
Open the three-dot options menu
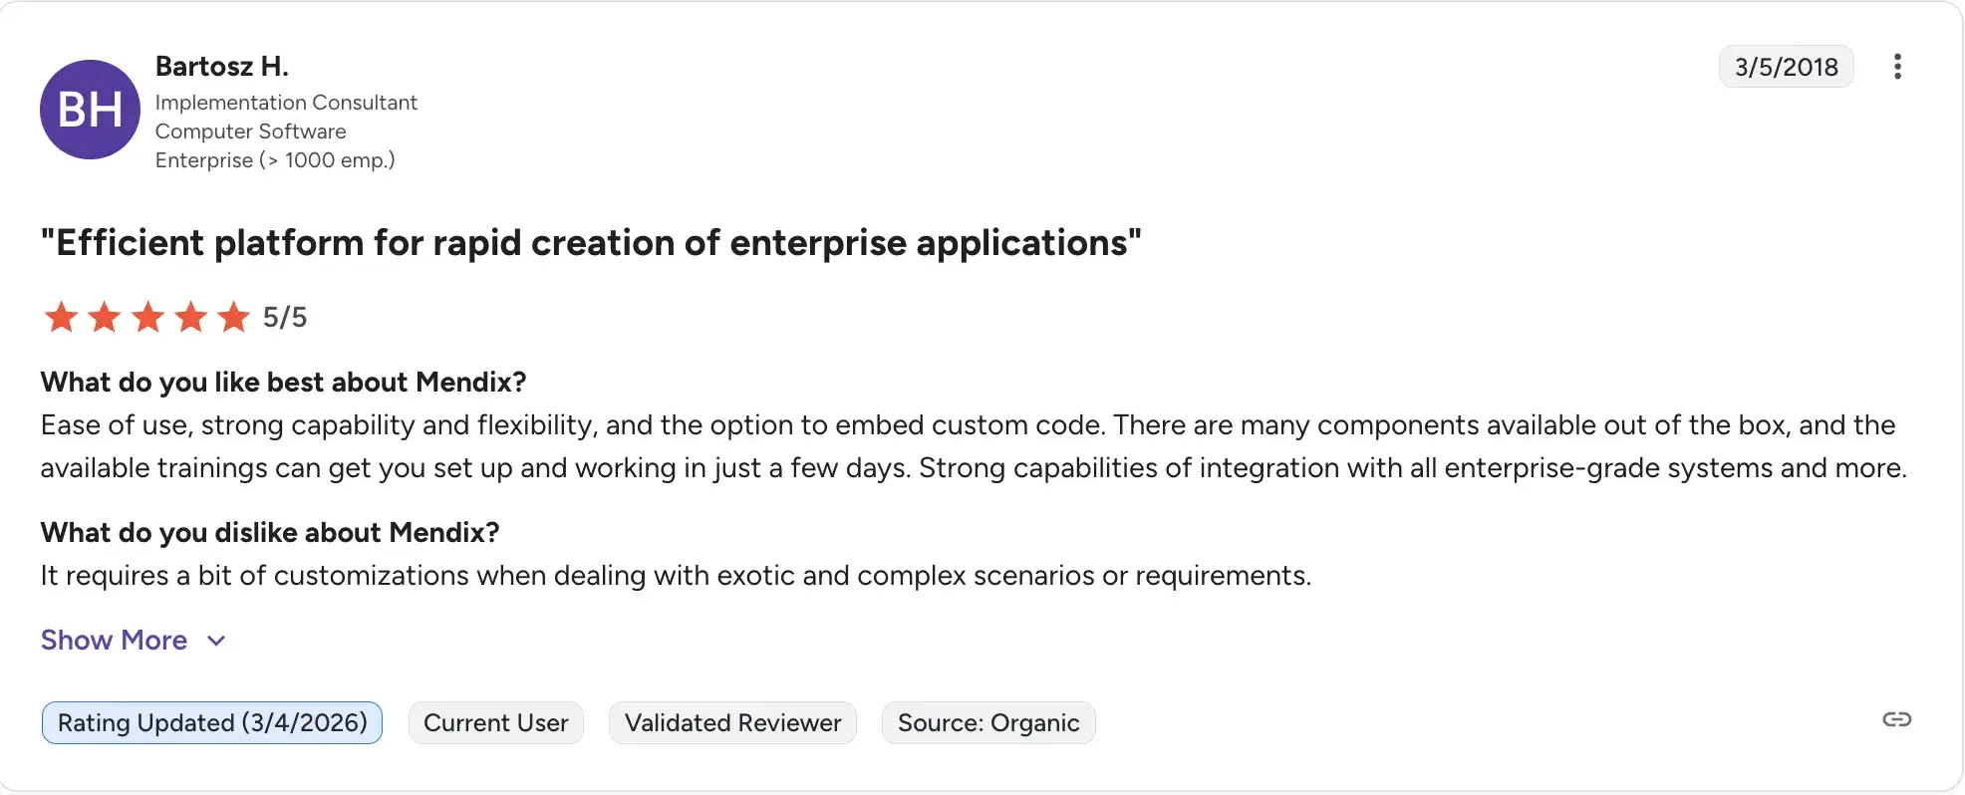click(x=1898, y=66)
